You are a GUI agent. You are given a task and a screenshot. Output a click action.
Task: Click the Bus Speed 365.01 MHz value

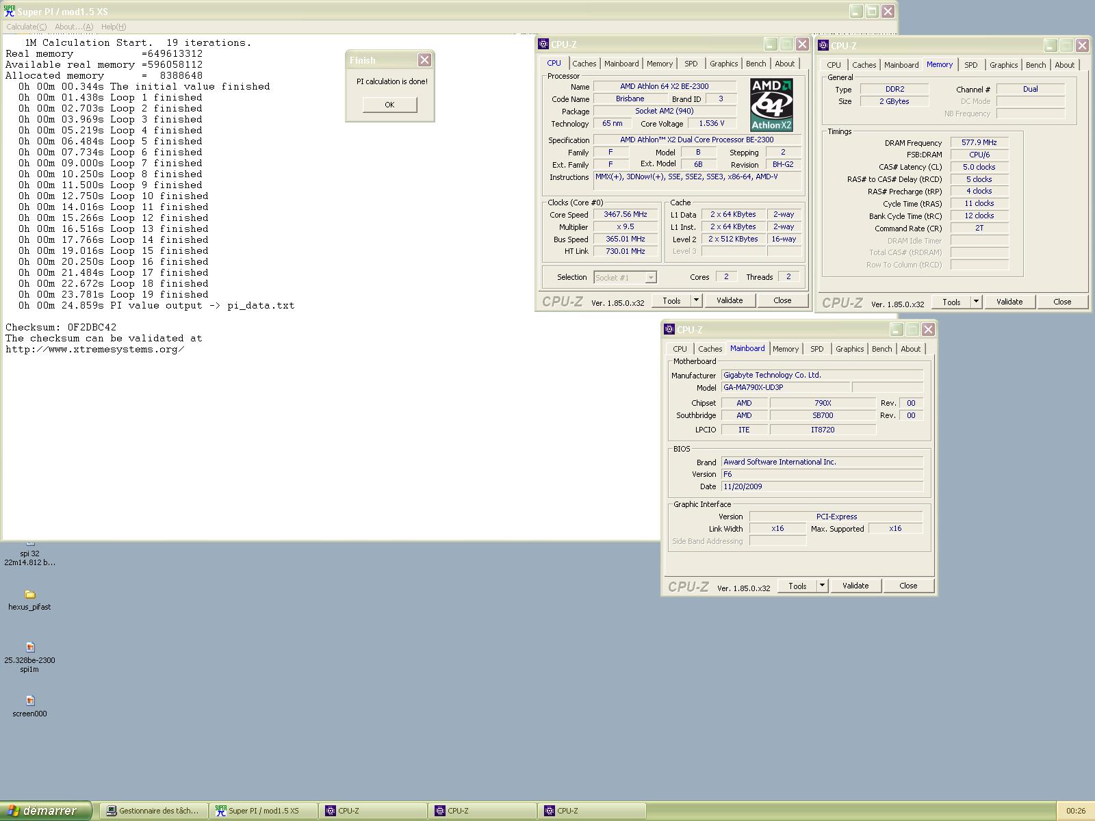coord(625,239)
